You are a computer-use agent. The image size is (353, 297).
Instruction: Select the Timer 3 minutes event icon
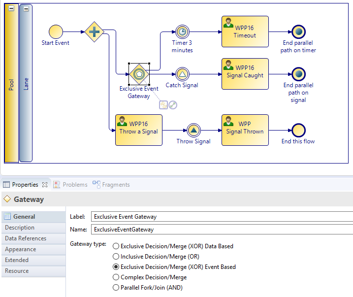(182, 32)
